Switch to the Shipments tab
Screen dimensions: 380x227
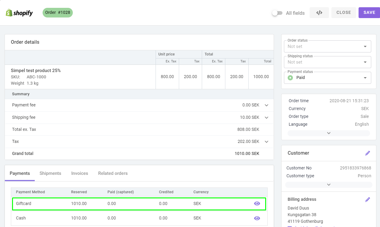point(50,173)
